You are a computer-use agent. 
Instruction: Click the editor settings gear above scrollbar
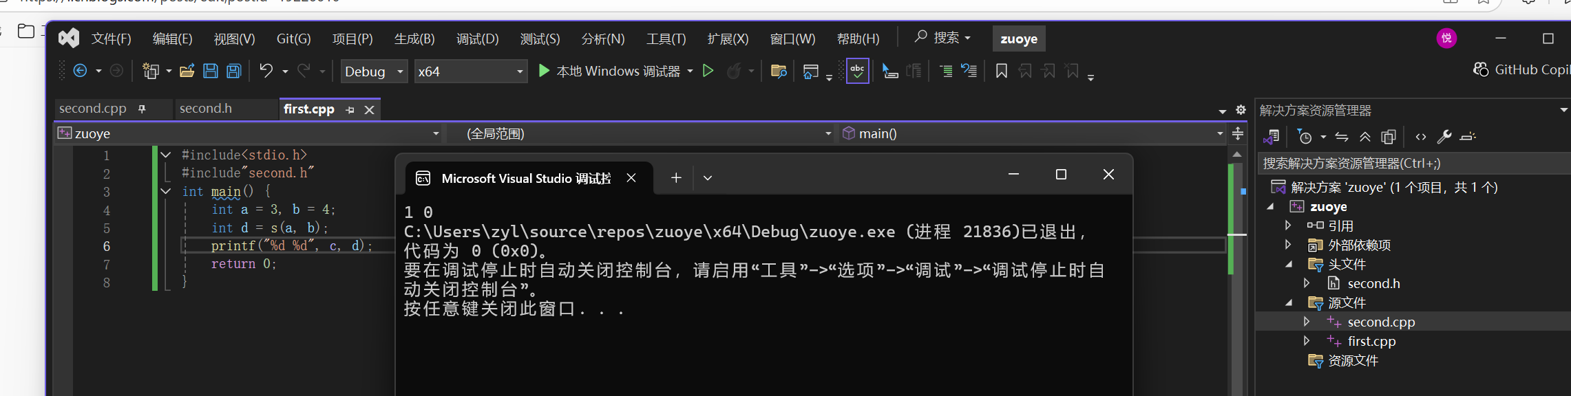(x=1241, y=110)
